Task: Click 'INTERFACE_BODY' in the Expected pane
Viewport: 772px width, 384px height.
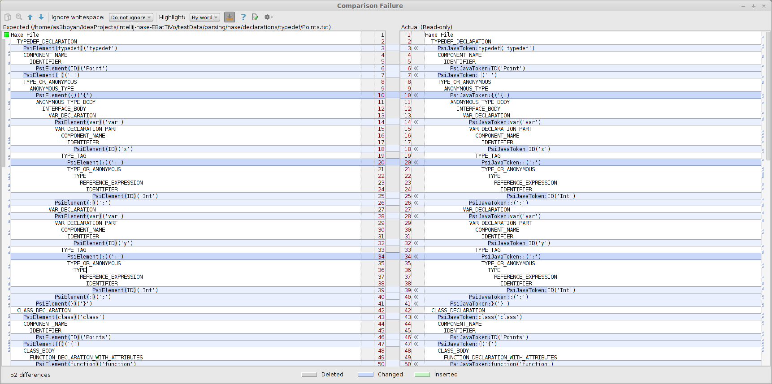Action: pyautogui.click(x=64, y=109)
